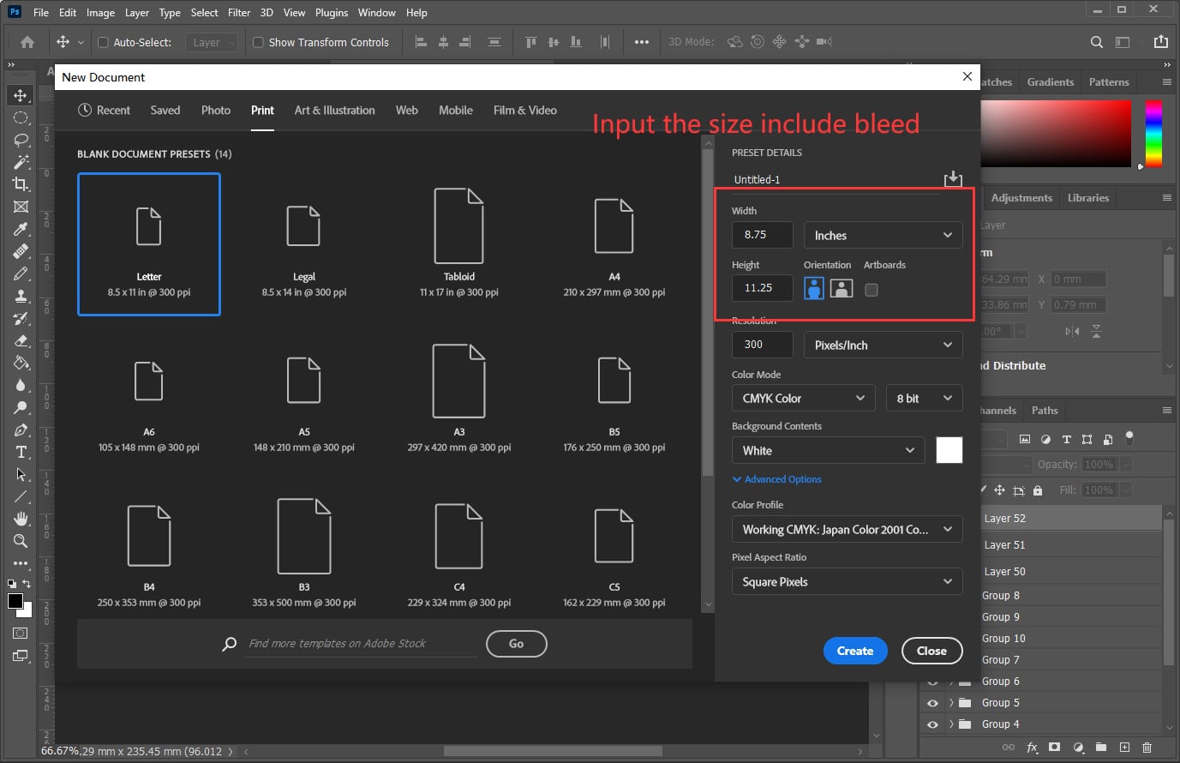1180x763 pixels.
Task: Select the Move tool in toolbar
Action: click(x=21, y=95)
